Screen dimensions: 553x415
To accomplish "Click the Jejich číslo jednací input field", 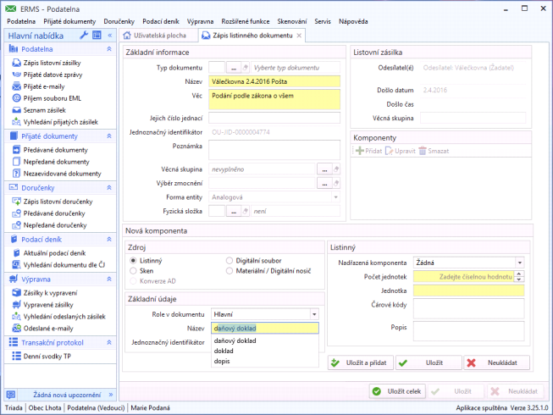I will (274, 118).
